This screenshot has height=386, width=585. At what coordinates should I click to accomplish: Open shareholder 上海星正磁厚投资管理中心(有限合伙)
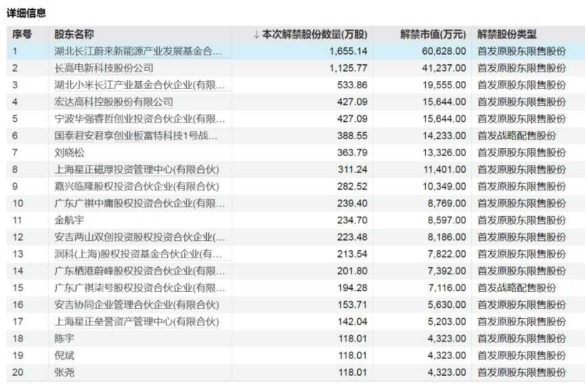137,169
